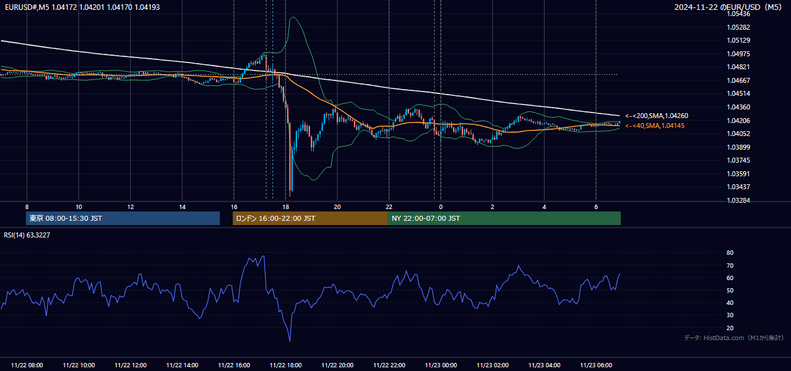
Task: Click RSI scale label 50
Action: click(x=730, y=290)
